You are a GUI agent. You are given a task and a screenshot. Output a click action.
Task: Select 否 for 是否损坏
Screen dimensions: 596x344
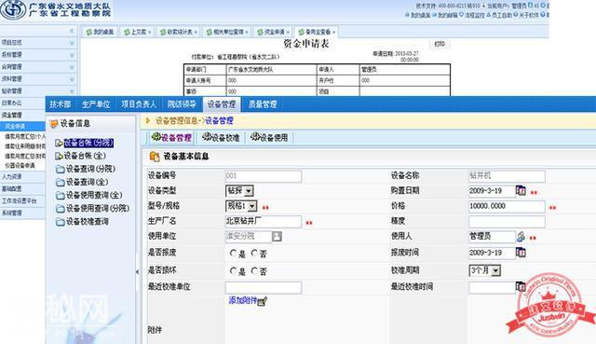click(x=254, y=271)
